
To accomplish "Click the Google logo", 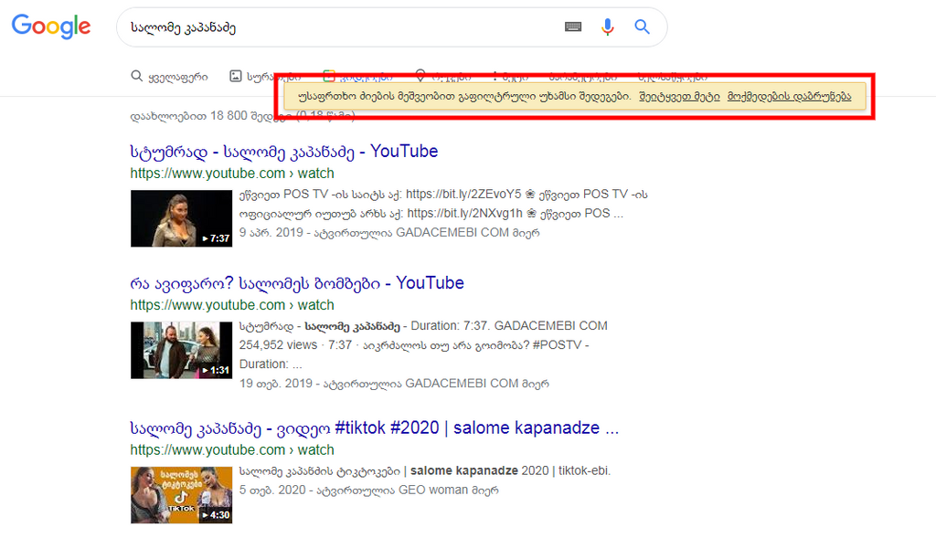I will (51, 26).
